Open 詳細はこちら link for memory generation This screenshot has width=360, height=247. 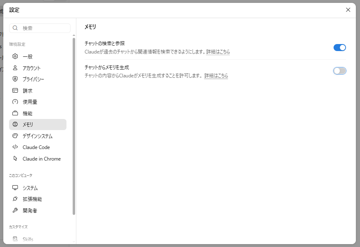(x=216, y=76)
